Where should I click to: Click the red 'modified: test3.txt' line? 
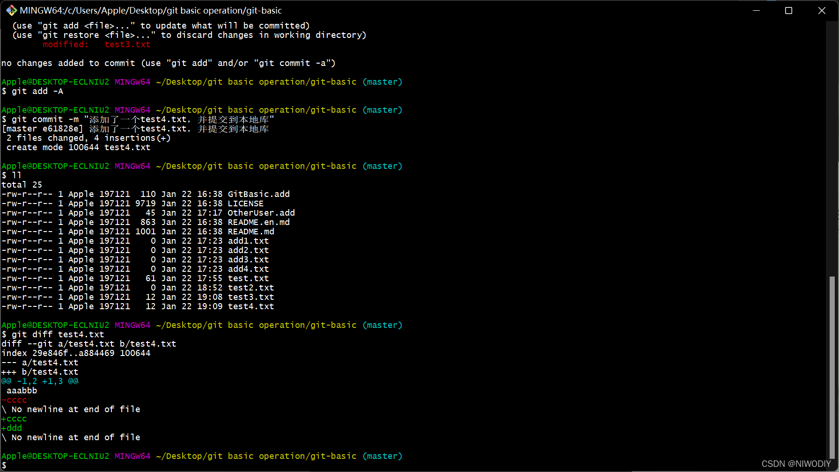click(x=96, y=44)
